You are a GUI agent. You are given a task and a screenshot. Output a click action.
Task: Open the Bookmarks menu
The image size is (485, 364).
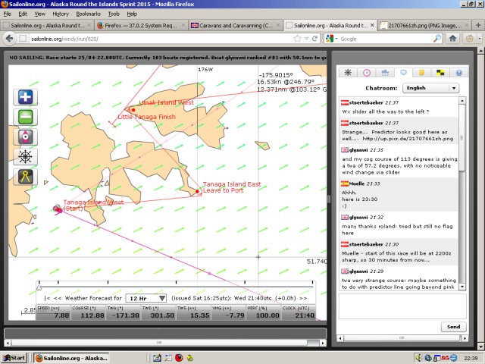pos(89,14)
